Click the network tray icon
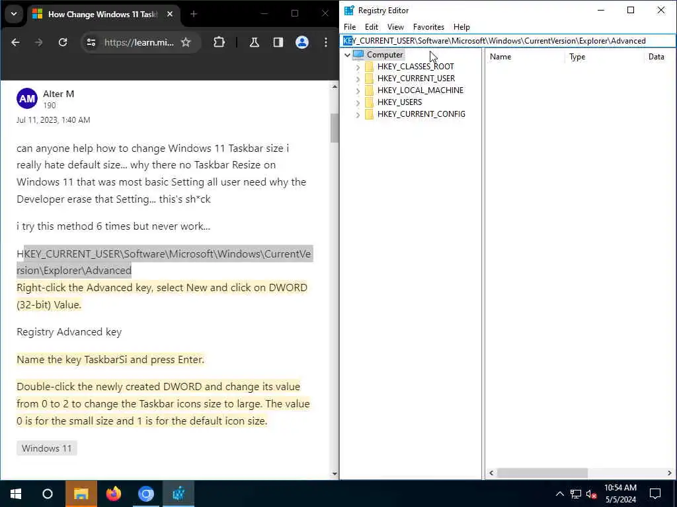The height and width of the screenshot is (507, 677). pos(576,494)
